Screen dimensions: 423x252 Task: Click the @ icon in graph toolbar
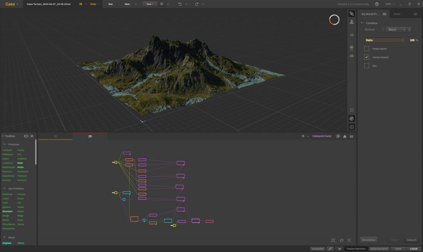pyautogui.click(x=338, y=136)
